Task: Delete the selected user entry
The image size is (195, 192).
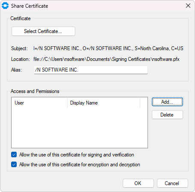Action: pyautogui.click(x=167, y=115)
